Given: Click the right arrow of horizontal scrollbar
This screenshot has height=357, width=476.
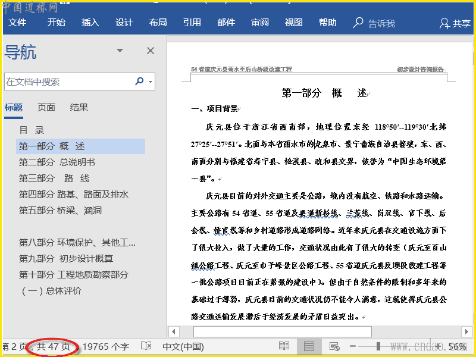Looking at the screenshot, I should (x=466, y=331).
